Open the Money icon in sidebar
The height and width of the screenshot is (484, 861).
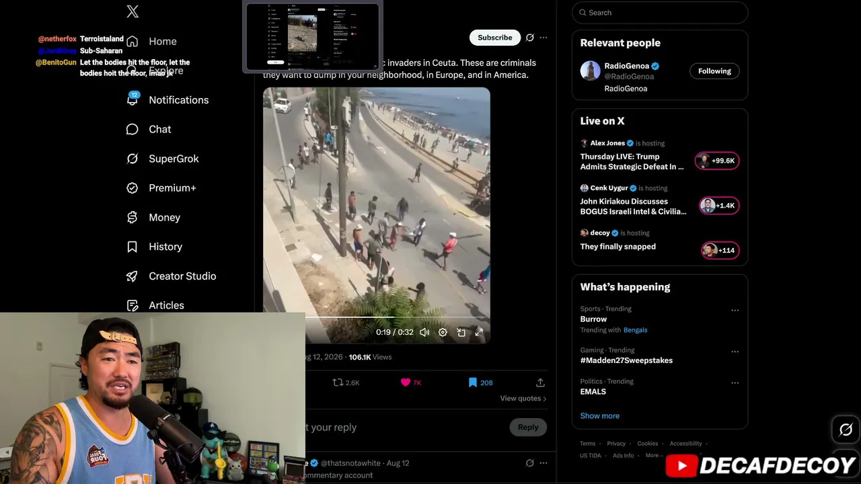click(133, 217)
